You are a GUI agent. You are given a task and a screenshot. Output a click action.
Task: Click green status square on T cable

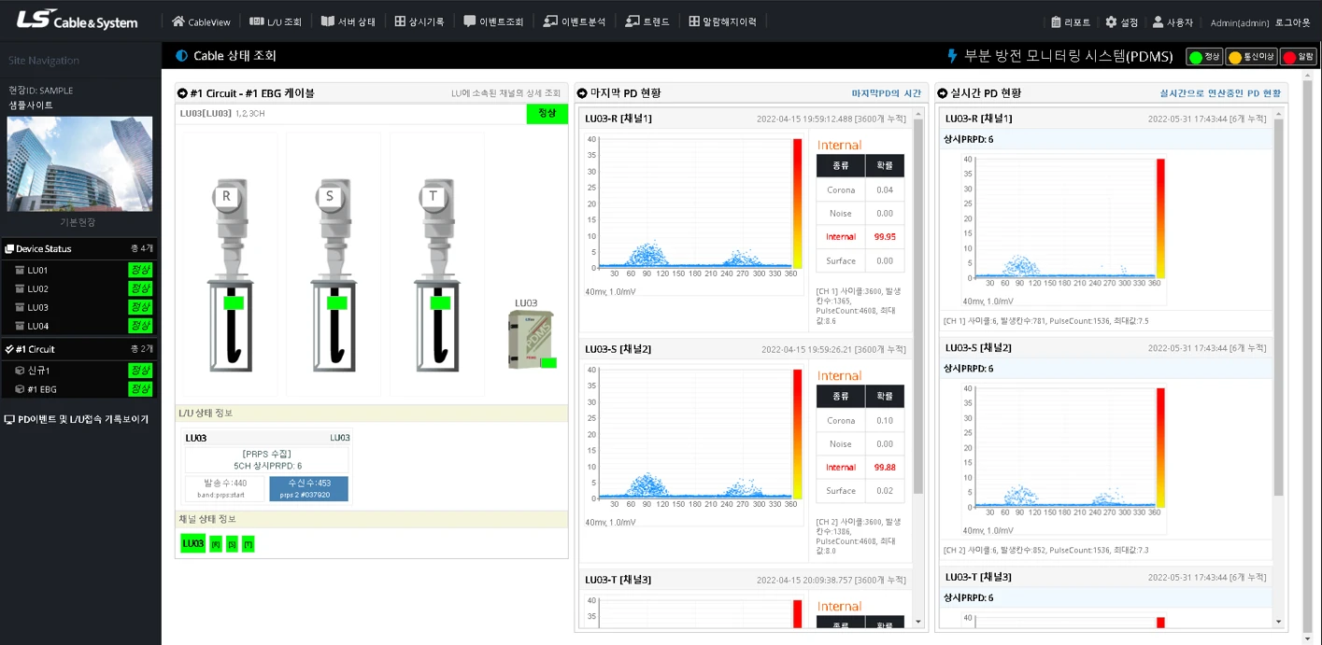click(x=441, y=302)
